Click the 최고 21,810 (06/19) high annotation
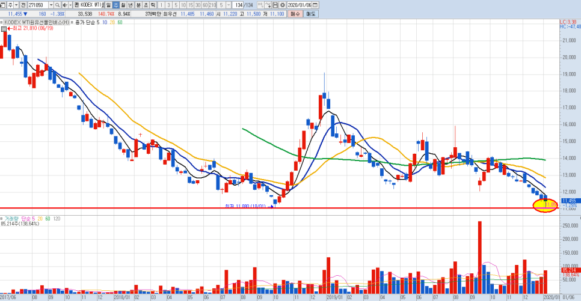581x301 pixels. [x=32, y=28]
